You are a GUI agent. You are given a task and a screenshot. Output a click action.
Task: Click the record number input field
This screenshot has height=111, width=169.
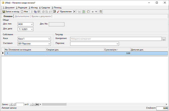coord(20,104)
